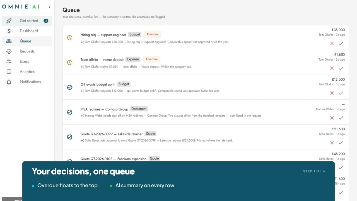Screen dimensions: 357x201
Task: Open Get started in sidebar
Action: point(27,21)
